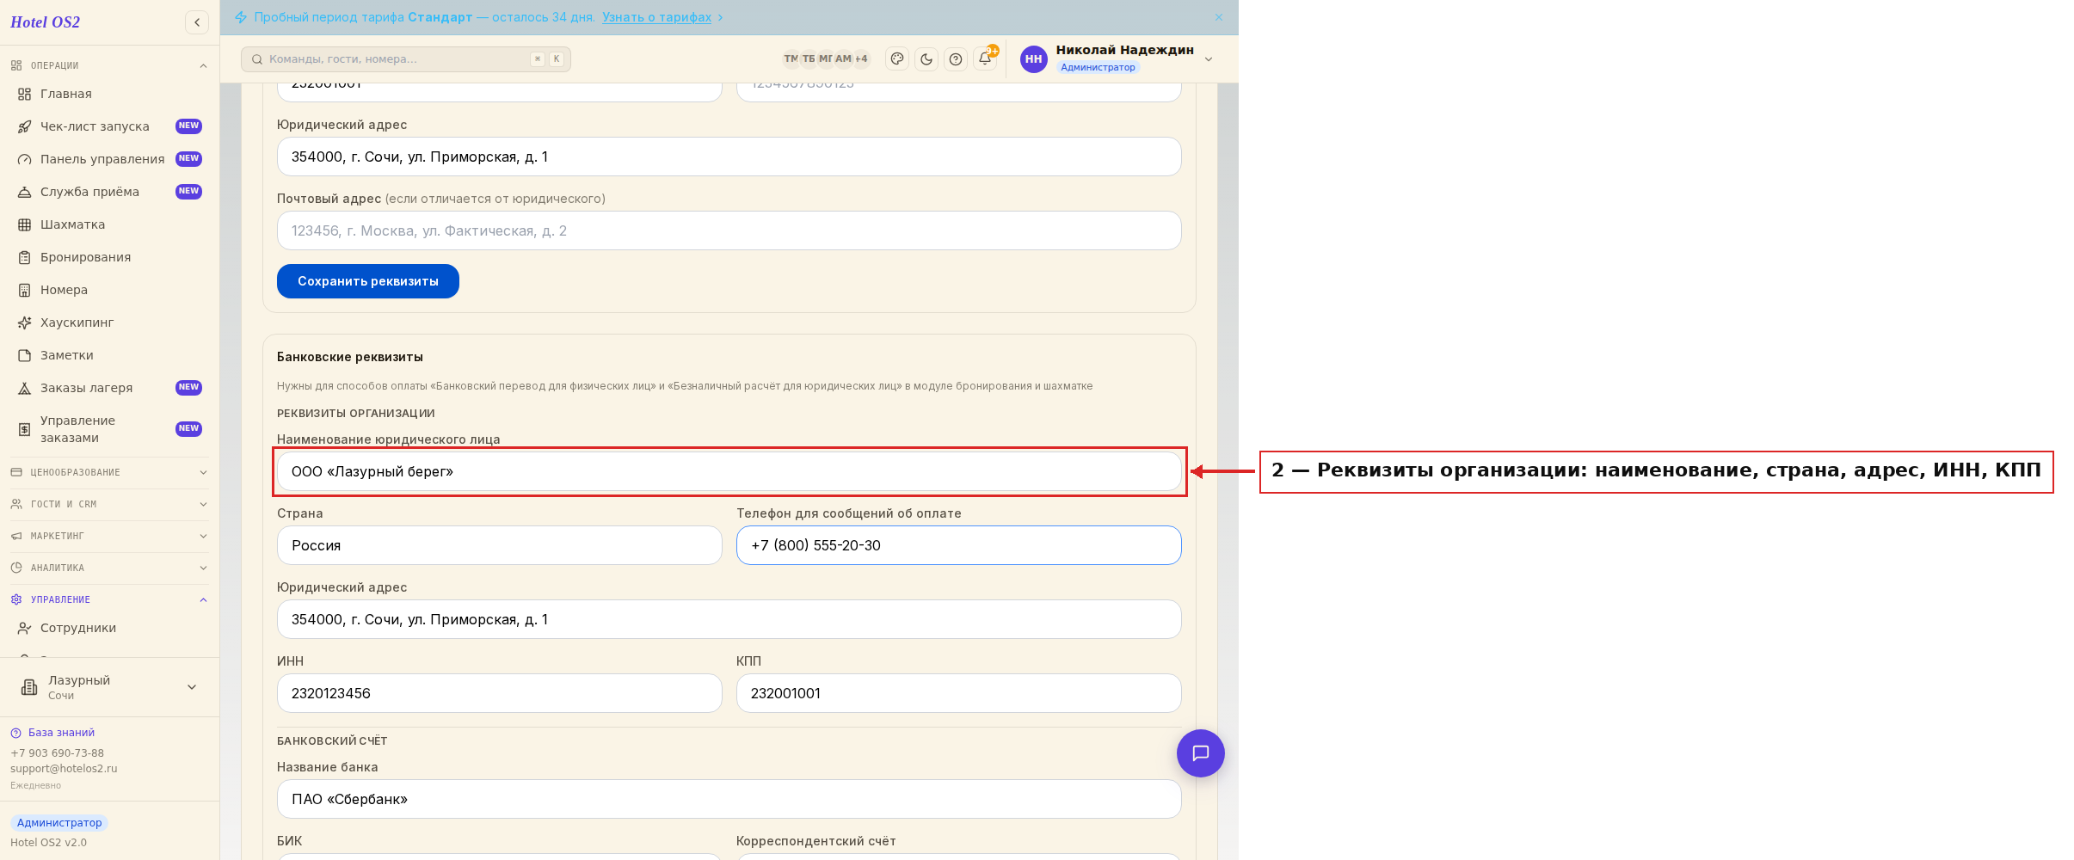The image size is (2074, 860).
Task: Expand the Гости и CRM section
Action: click(x=109, y=504)
